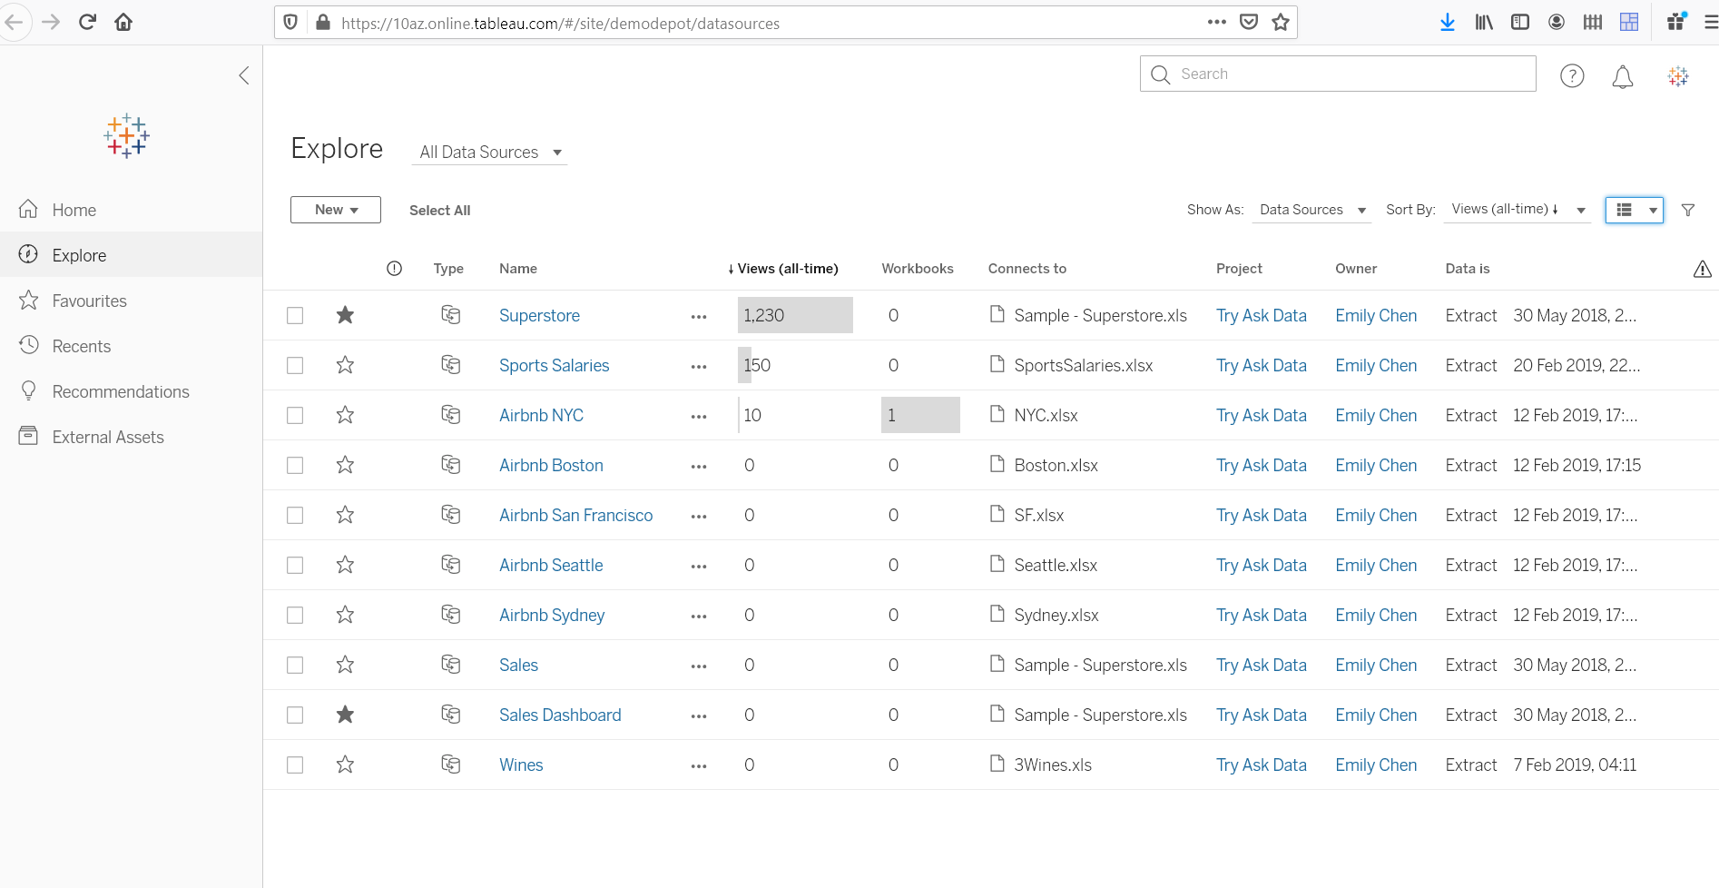Select Explore in sidebar
This screenshot has width=1719, height=888.
131,255
